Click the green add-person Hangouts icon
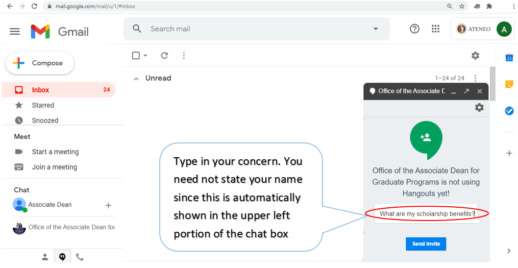This screenshot has height=268, width=518. point(426,139)
